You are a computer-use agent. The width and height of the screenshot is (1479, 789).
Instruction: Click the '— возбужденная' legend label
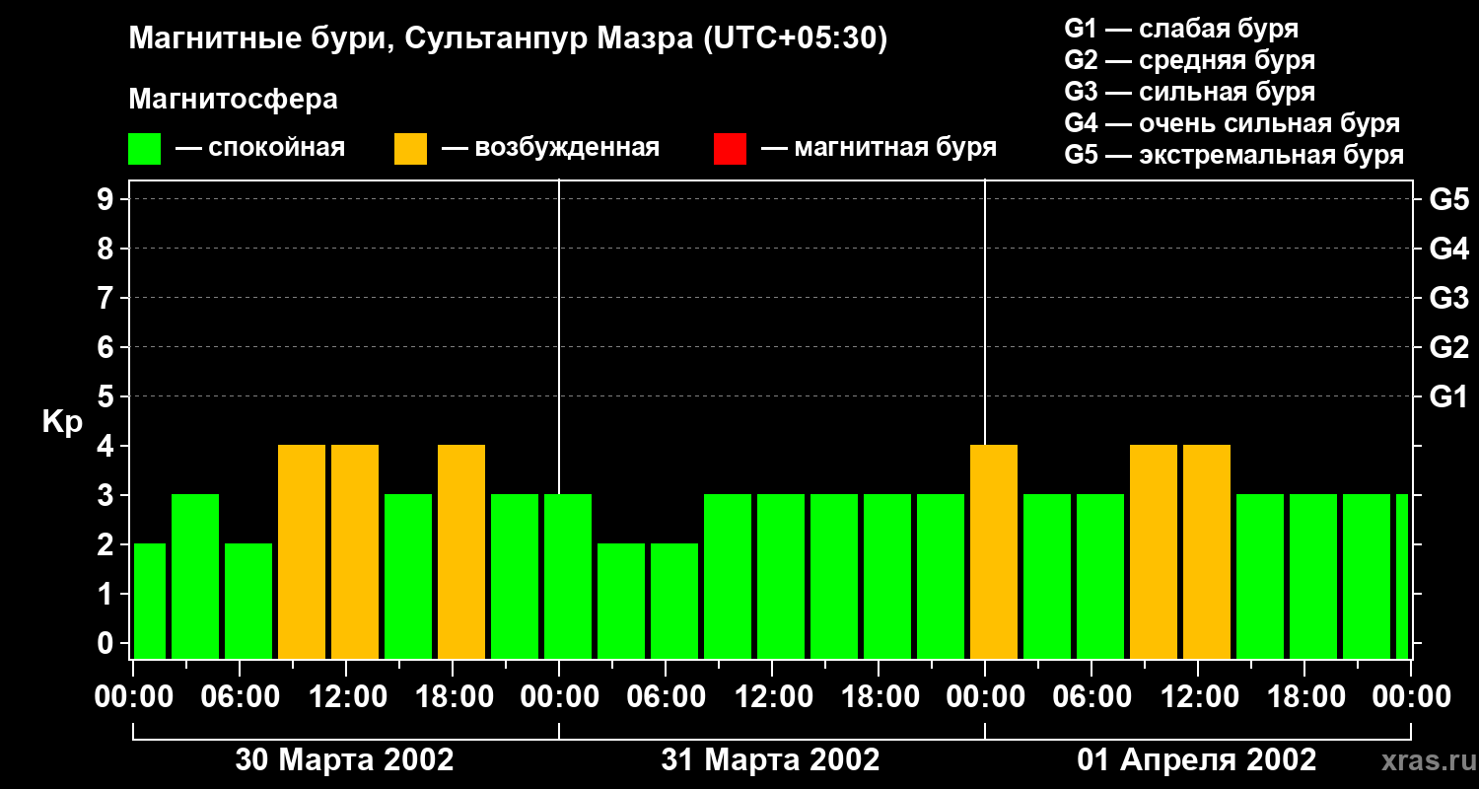pyautogui.click(x=550, y=148)
